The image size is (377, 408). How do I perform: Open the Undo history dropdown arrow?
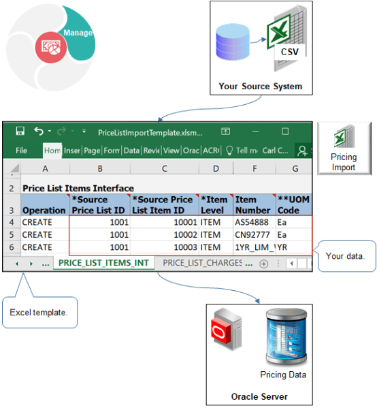point(50,131)
